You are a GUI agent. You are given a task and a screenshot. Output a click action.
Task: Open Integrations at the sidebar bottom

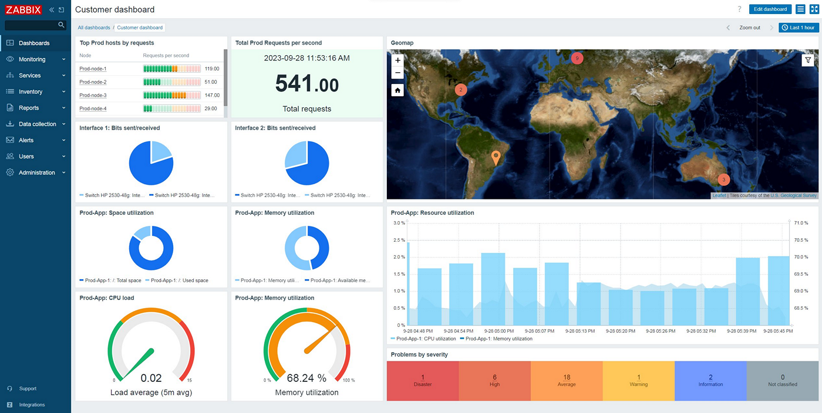pos(28,404)
